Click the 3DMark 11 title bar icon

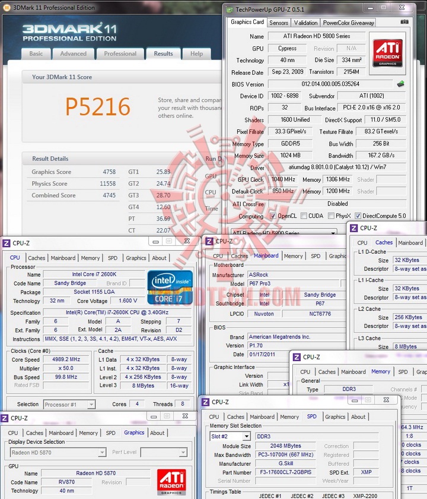pos(7,8)
